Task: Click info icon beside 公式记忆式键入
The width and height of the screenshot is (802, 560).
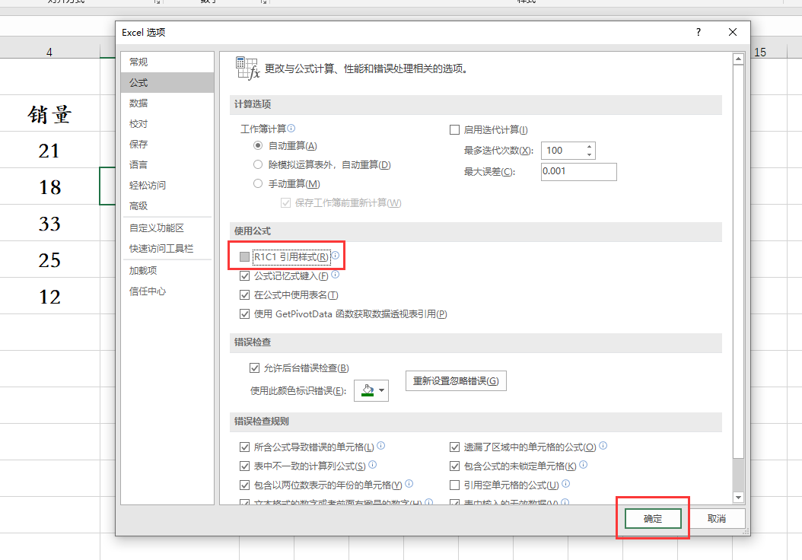Action: [335, 275]
